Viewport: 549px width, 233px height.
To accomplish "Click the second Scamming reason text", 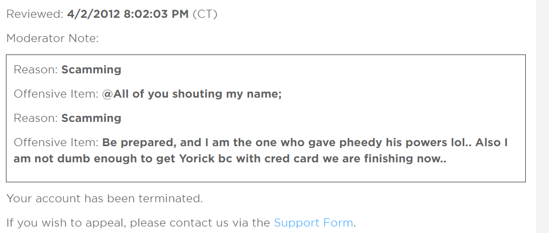I will 91,118.
